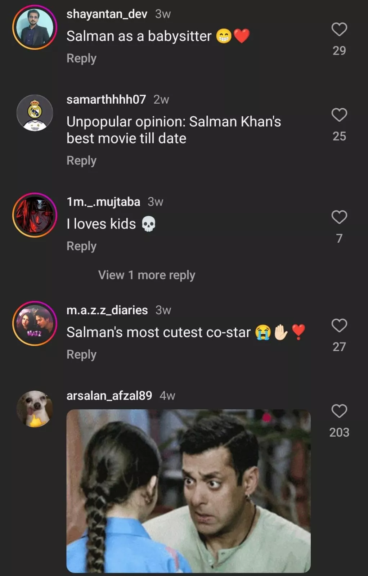
Task: Reply to shayantan_dev's comment
Action: tap(81, 58)
